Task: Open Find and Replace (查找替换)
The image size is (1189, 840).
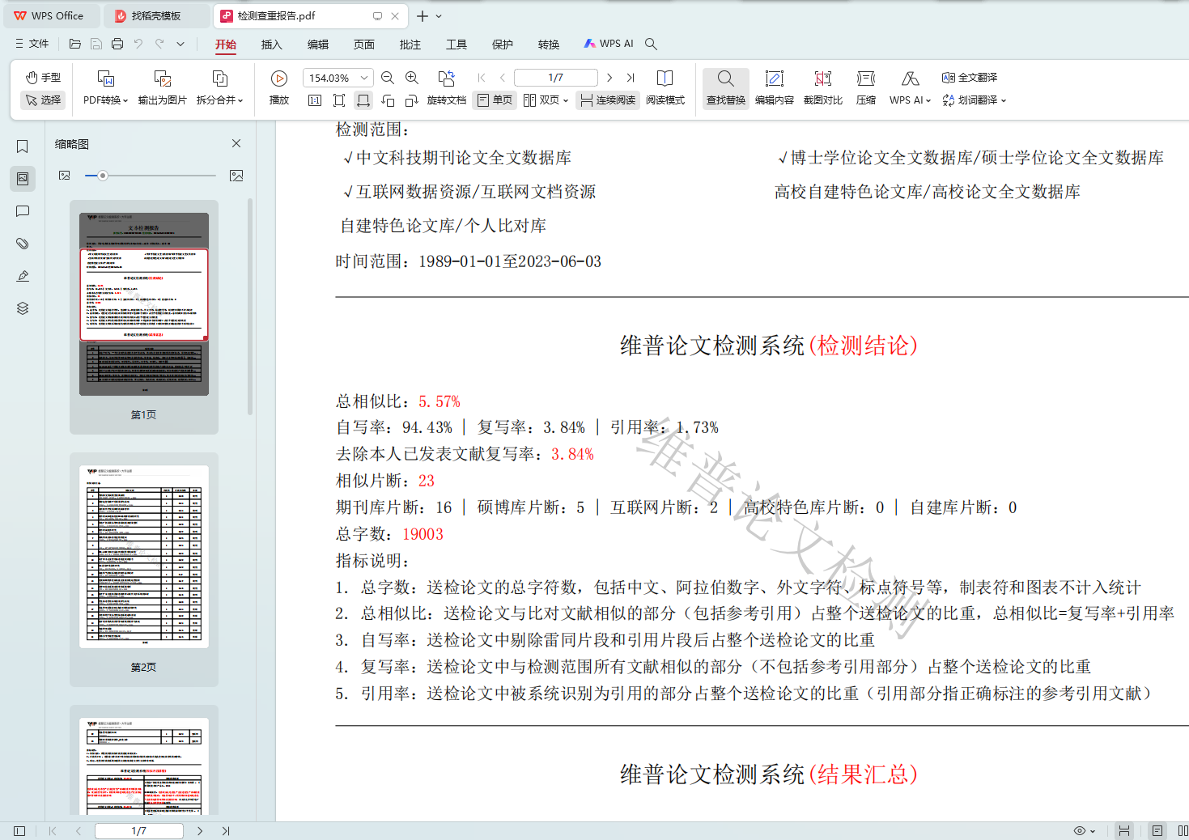Action: 726,87
